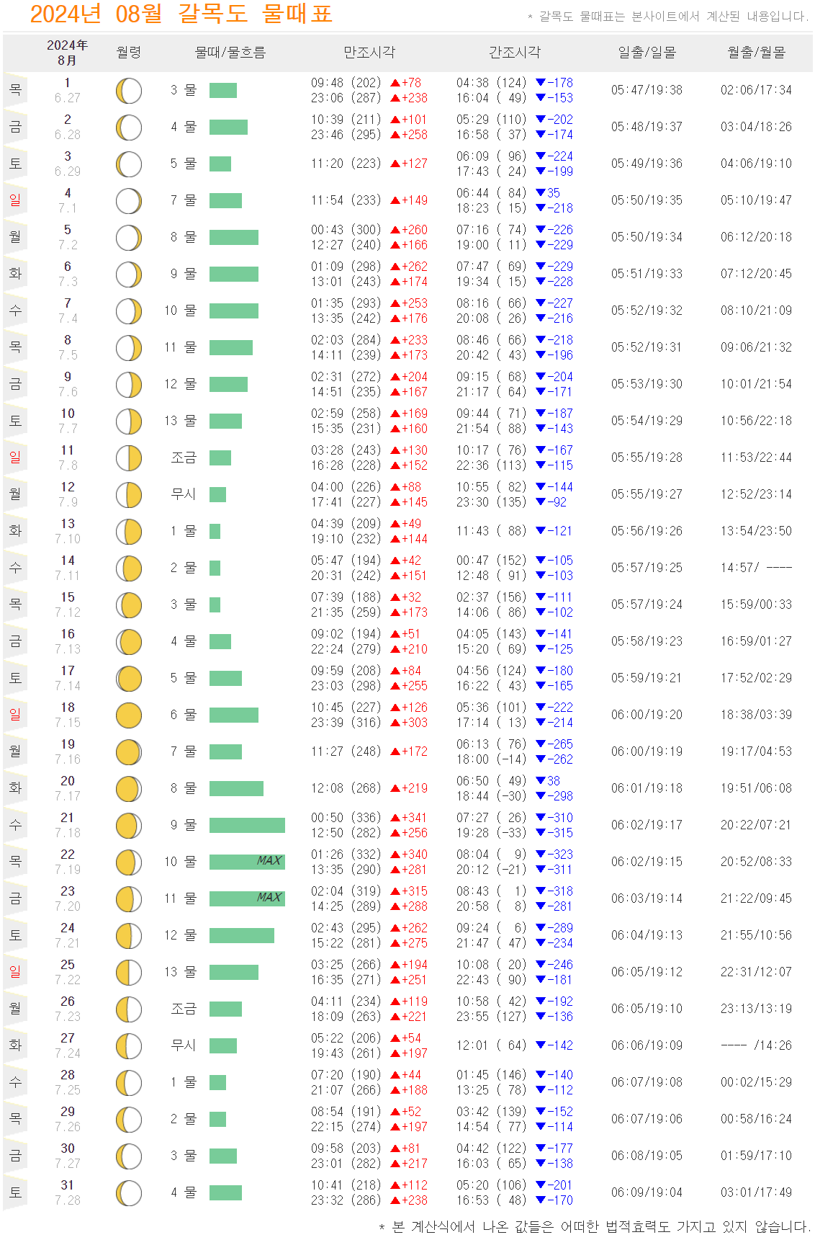Click the 무시 tide label on August 27
This screenshot has width=815, height=1240.
tap(184, 1045)
